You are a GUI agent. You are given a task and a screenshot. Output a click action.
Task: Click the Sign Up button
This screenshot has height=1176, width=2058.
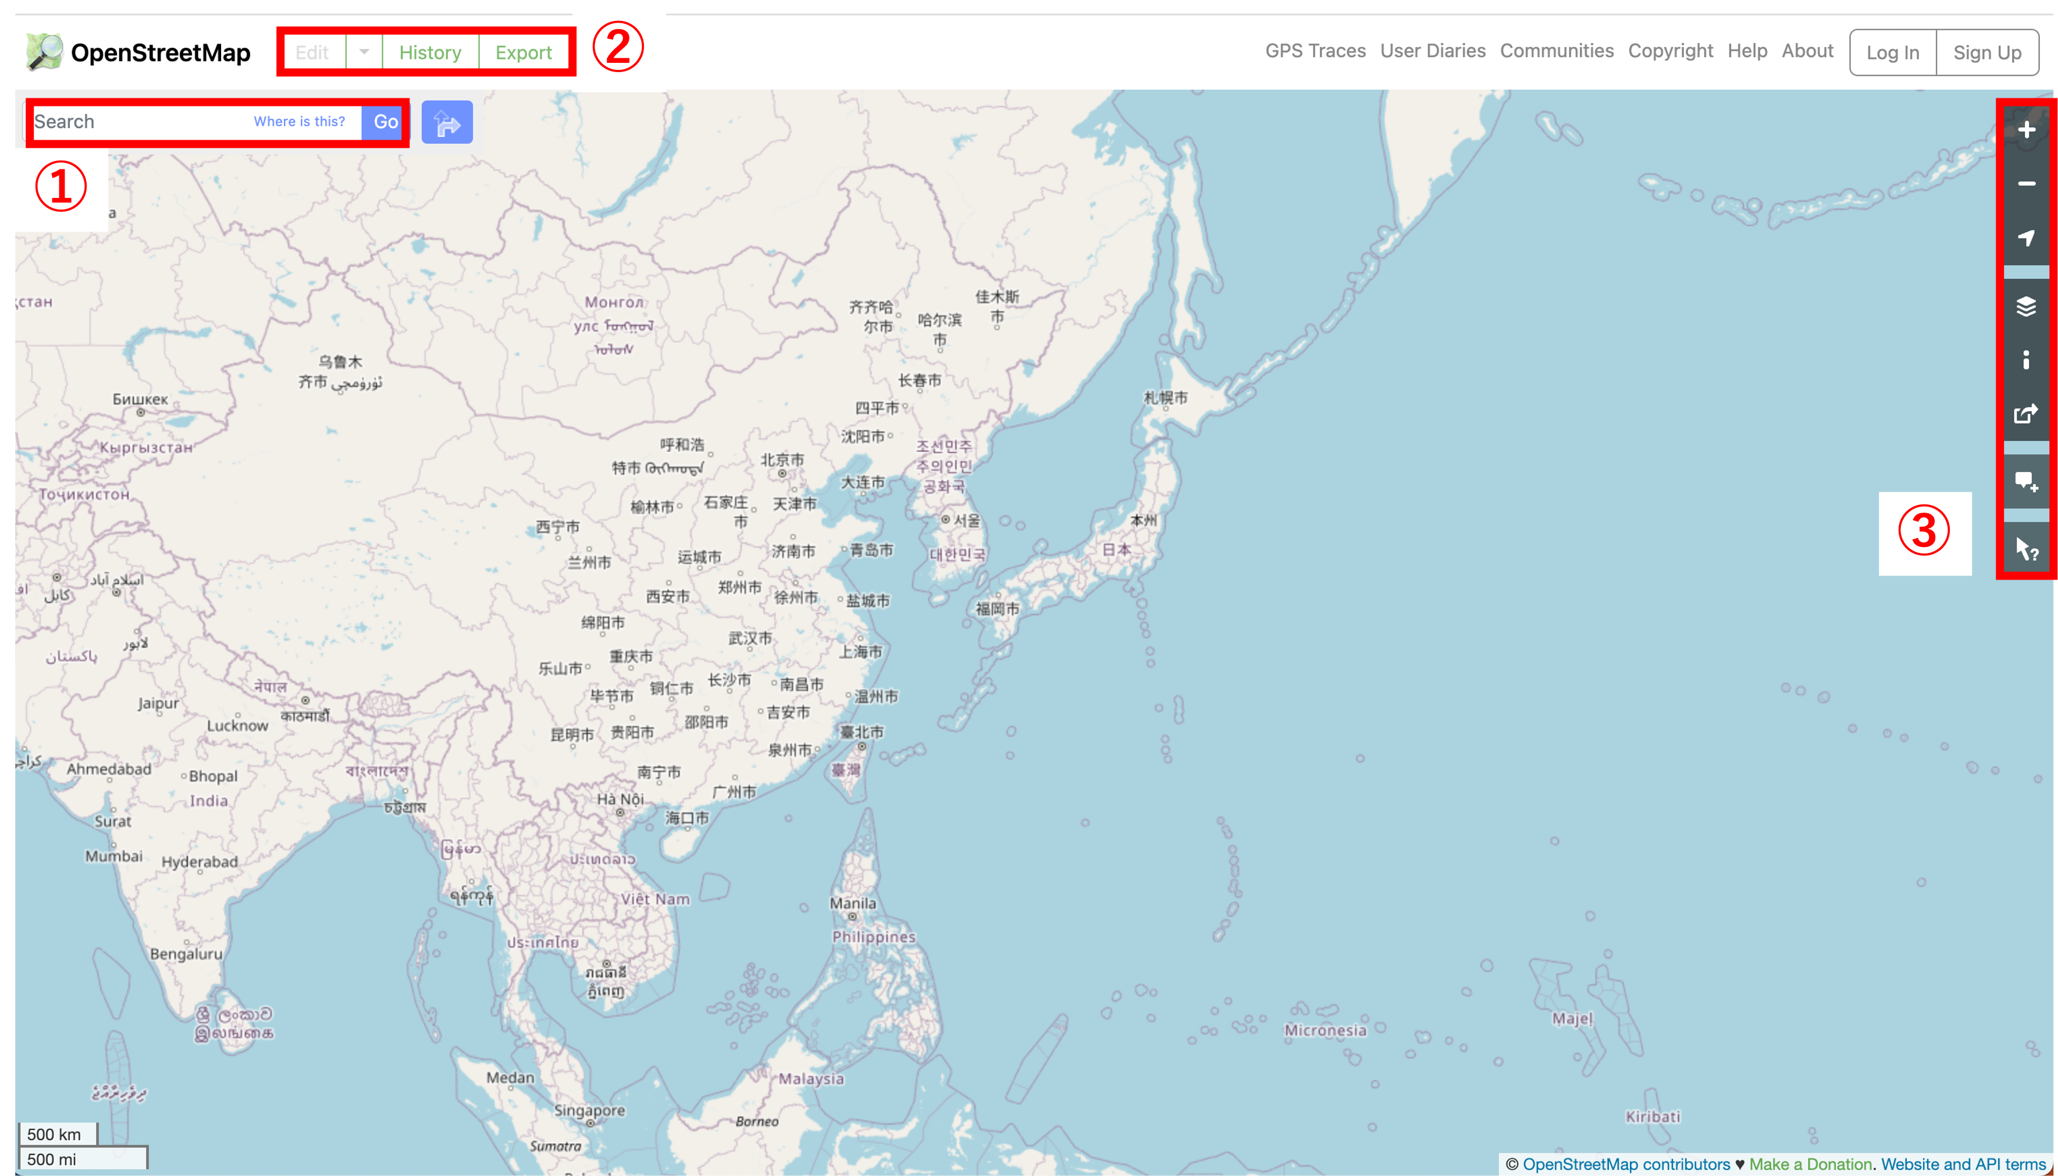[1987, 52]
